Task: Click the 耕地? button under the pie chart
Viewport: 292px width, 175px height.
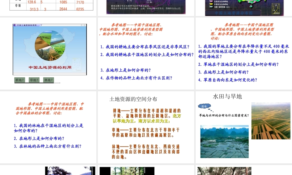Action: pos(20,80)
